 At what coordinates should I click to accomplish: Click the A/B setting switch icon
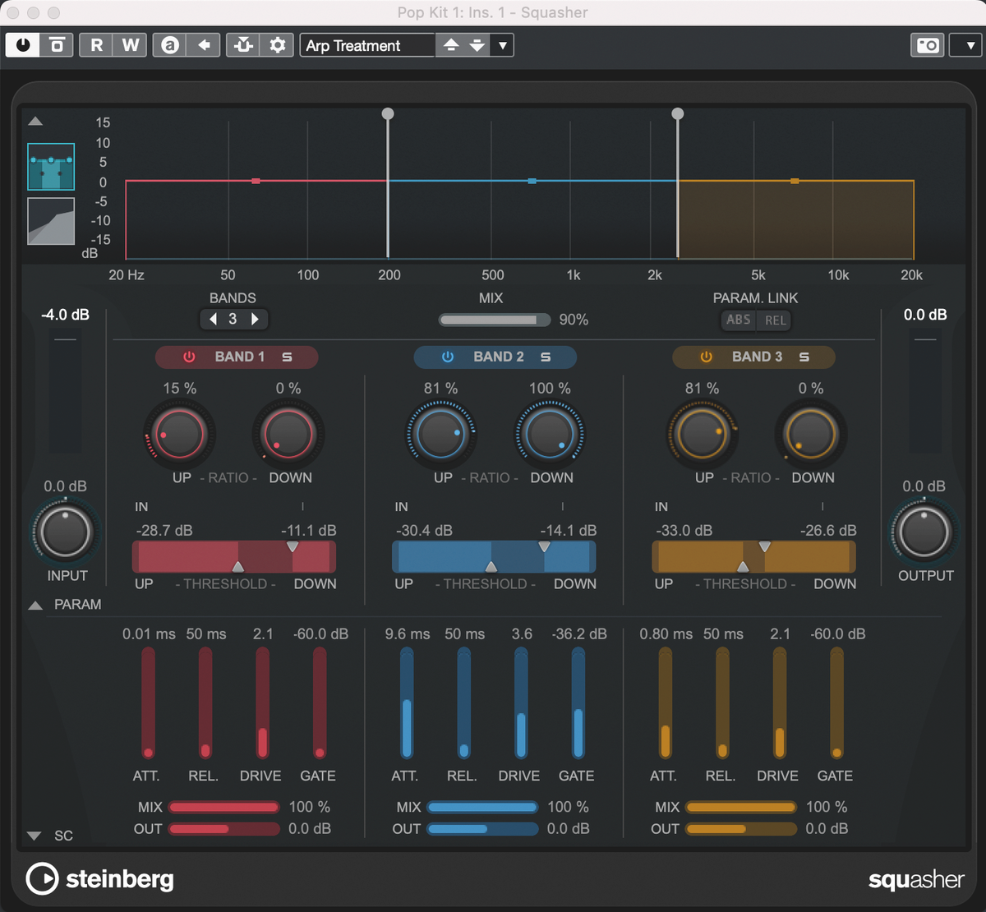click(x=170, y=44)
